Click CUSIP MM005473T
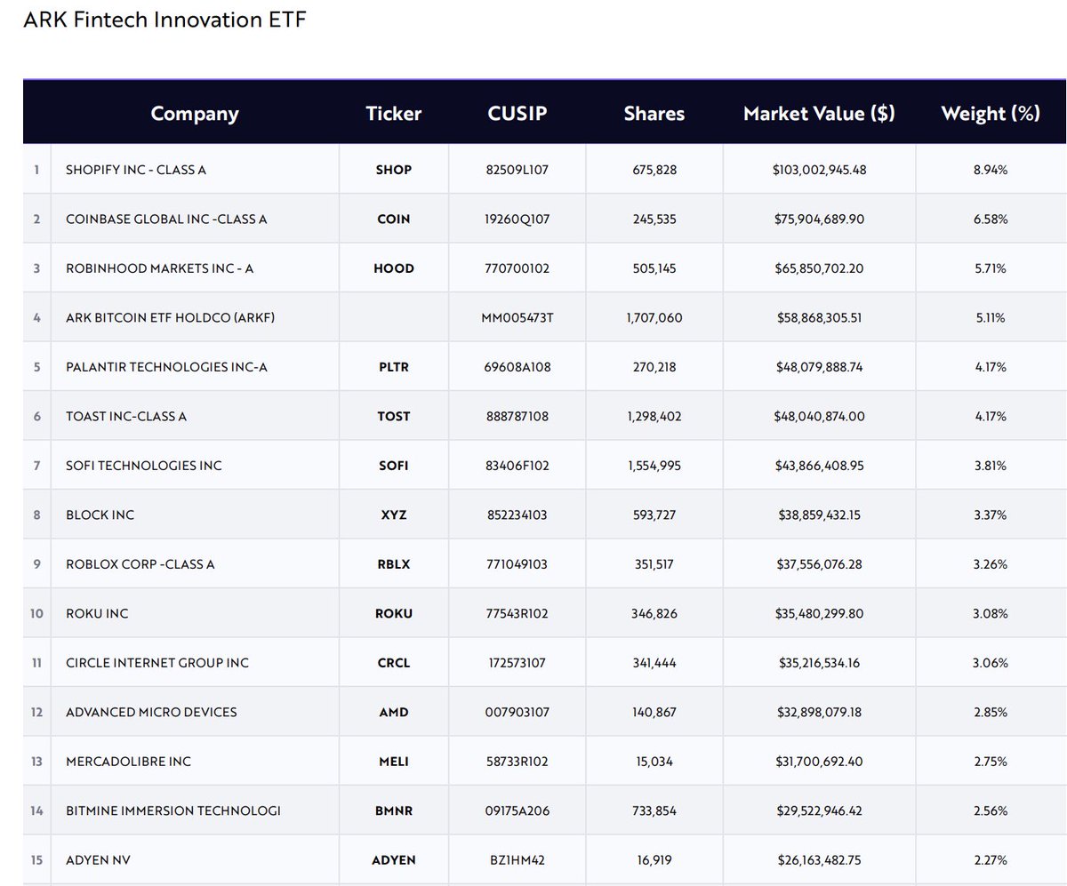Image resolution: width=1067 pixels, height=886 pixels. tap(517, 317)
